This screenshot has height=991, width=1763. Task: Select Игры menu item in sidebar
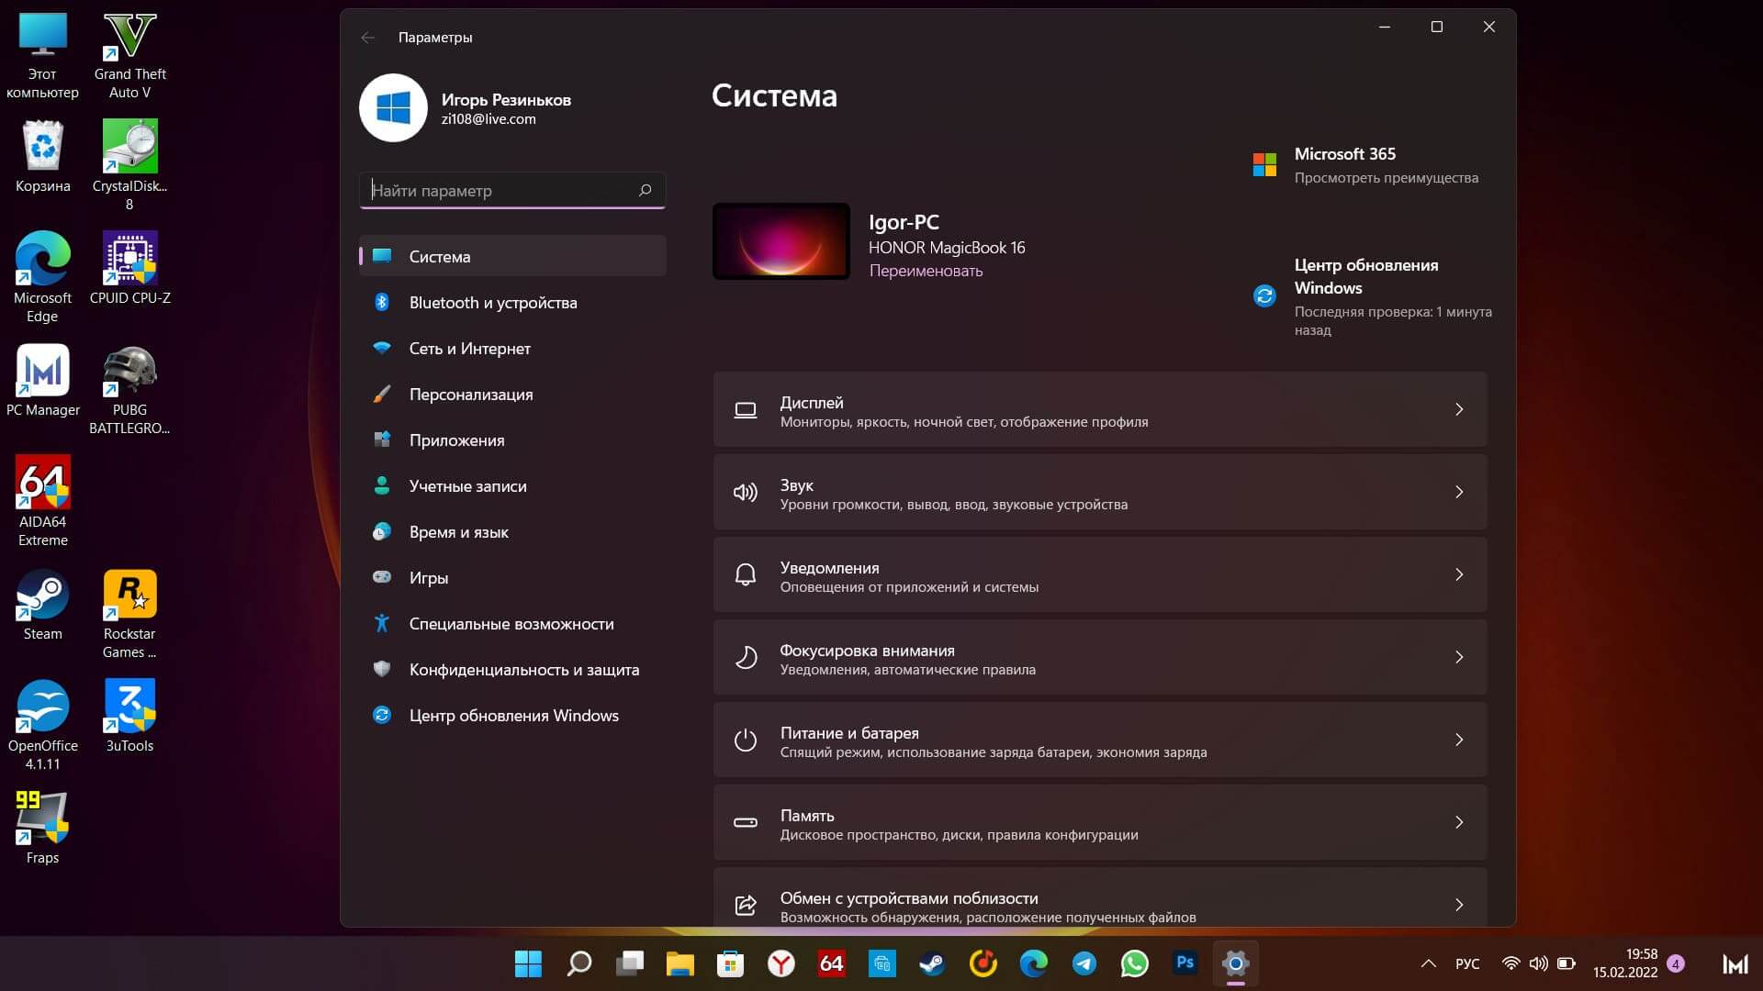coord(429,577)
